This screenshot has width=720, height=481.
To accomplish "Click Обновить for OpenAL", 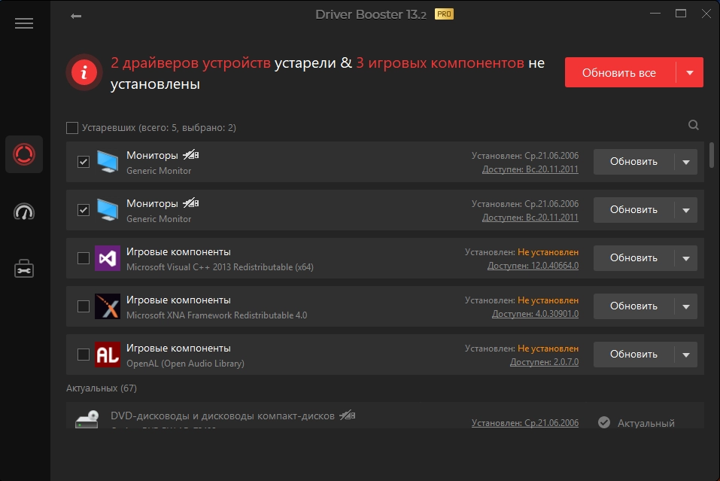I will pos(633,355).
